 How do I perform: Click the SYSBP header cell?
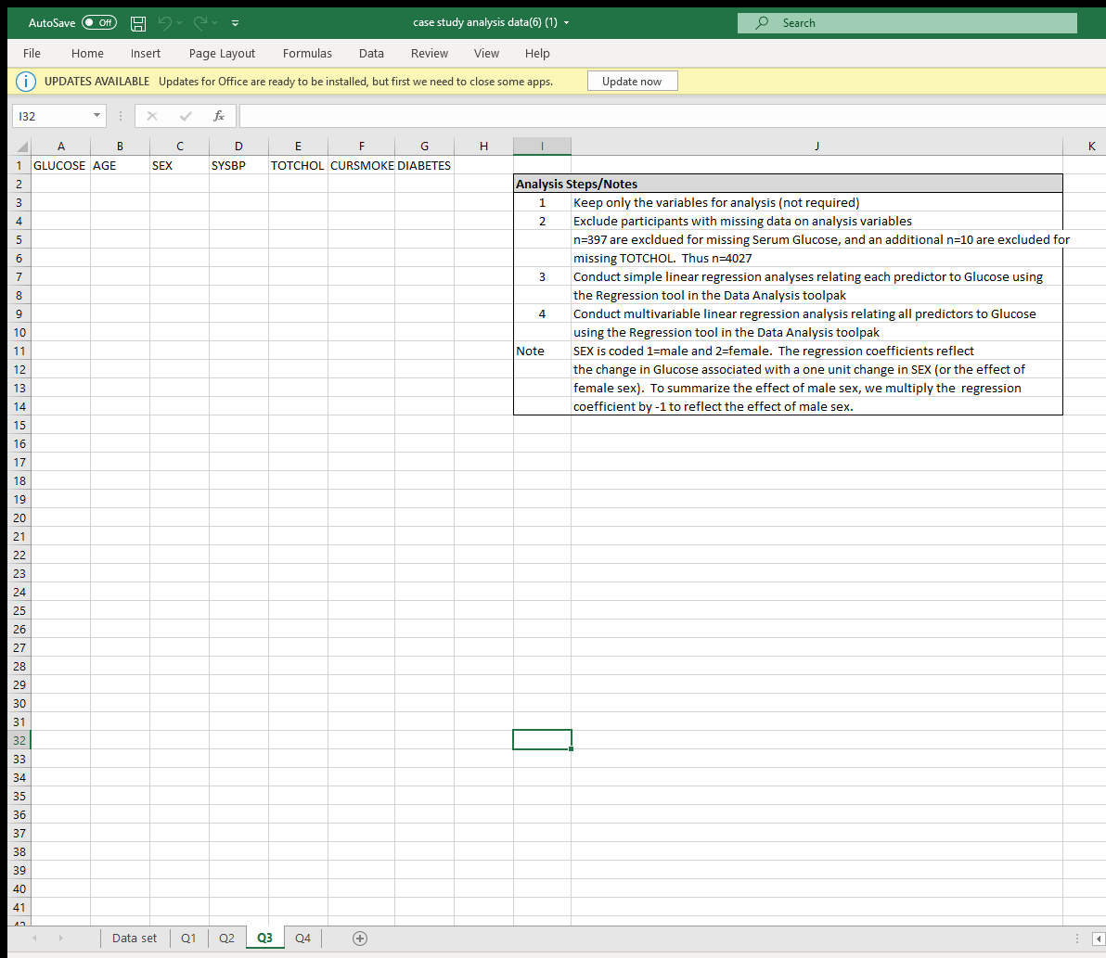pos(238,166)
